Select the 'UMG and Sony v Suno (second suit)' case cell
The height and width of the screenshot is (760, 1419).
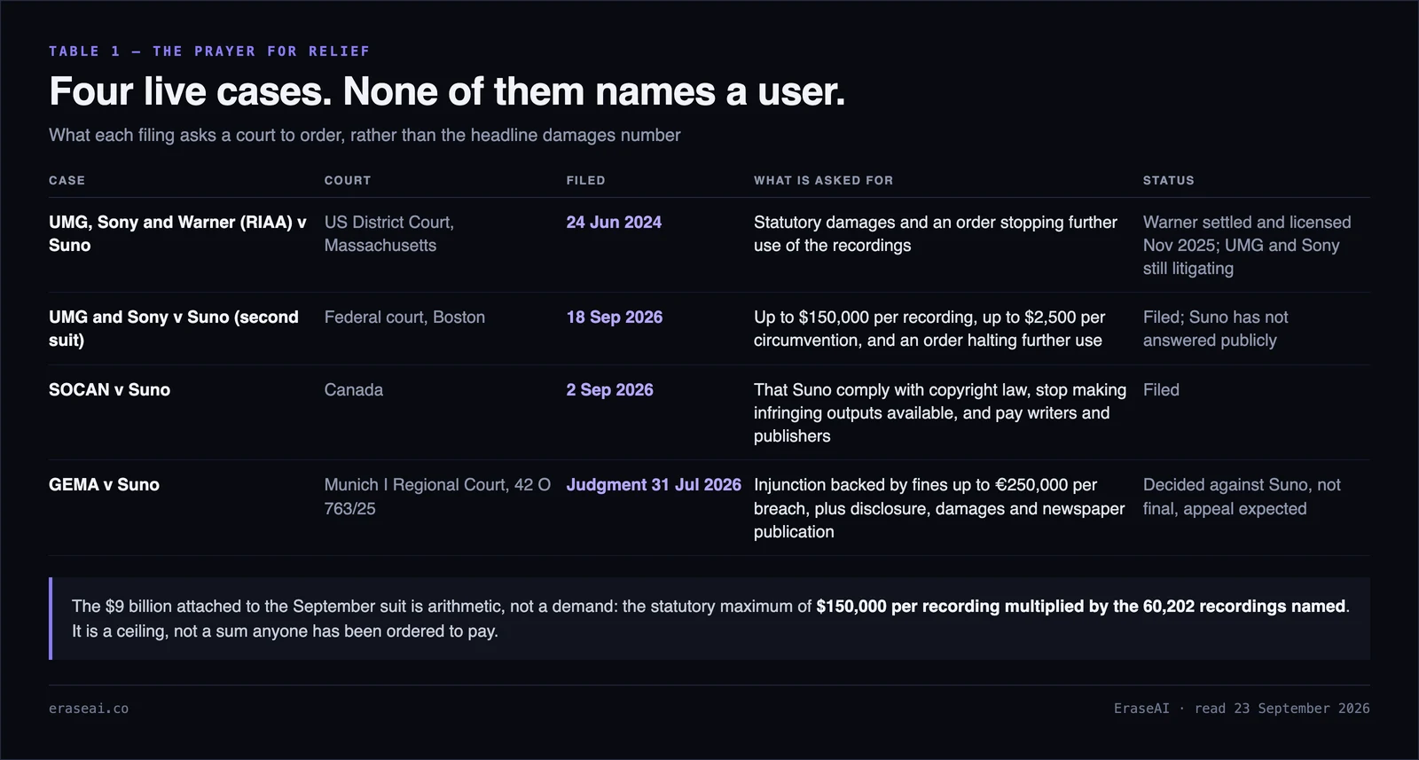[174, 328]
